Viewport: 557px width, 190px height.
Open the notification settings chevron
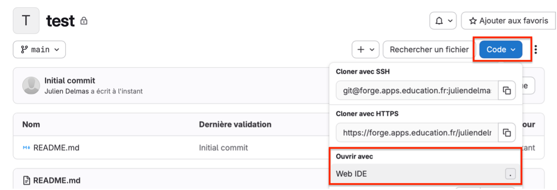coord(450,21)
